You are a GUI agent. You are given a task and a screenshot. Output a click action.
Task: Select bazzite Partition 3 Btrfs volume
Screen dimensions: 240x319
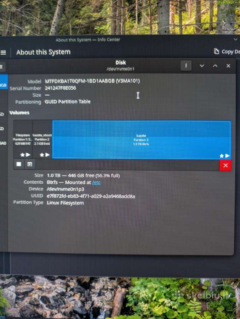tap(142, 140)
